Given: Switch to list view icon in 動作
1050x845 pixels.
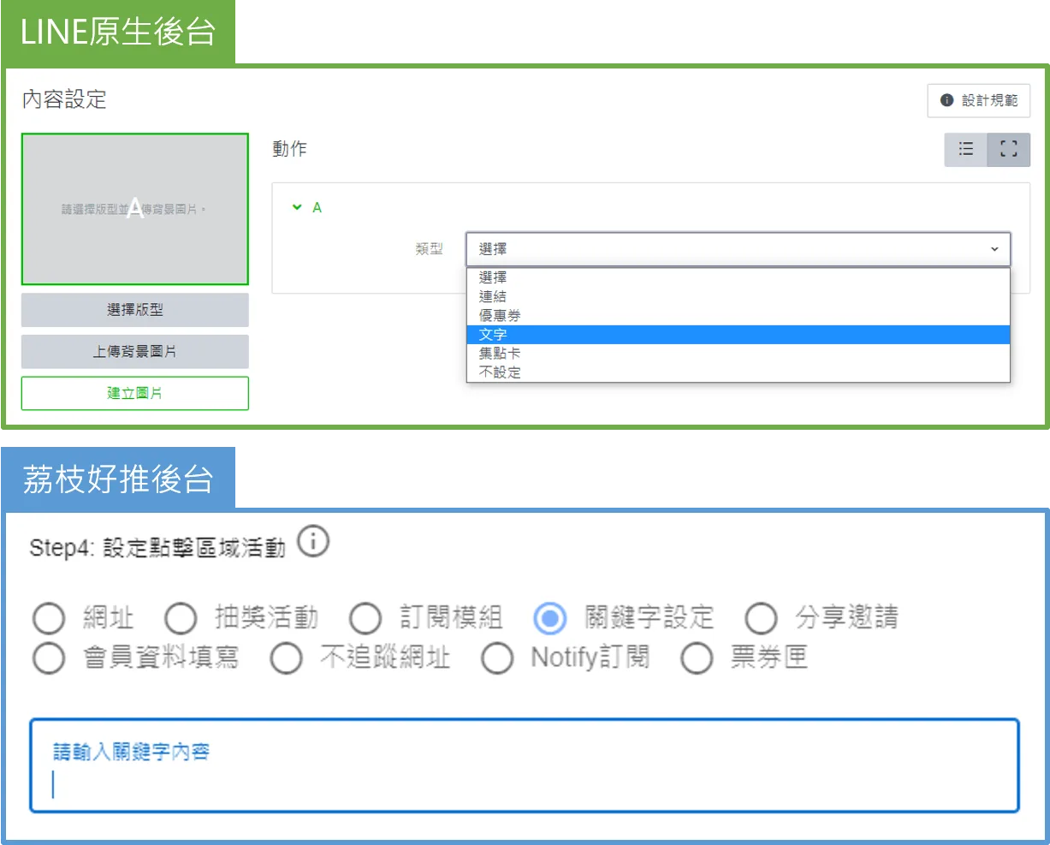Looking at the screenshot, I should point(966,149).
